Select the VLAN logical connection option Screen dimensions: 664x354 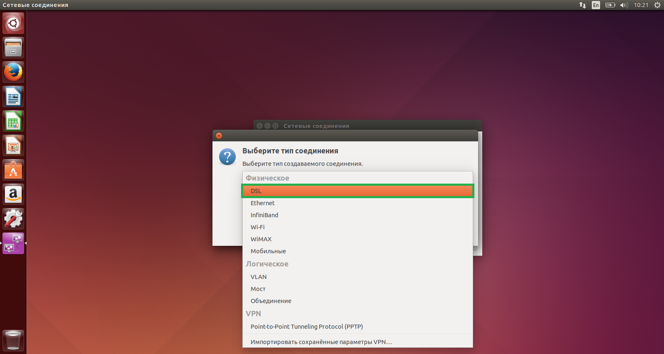click(358, 277)
